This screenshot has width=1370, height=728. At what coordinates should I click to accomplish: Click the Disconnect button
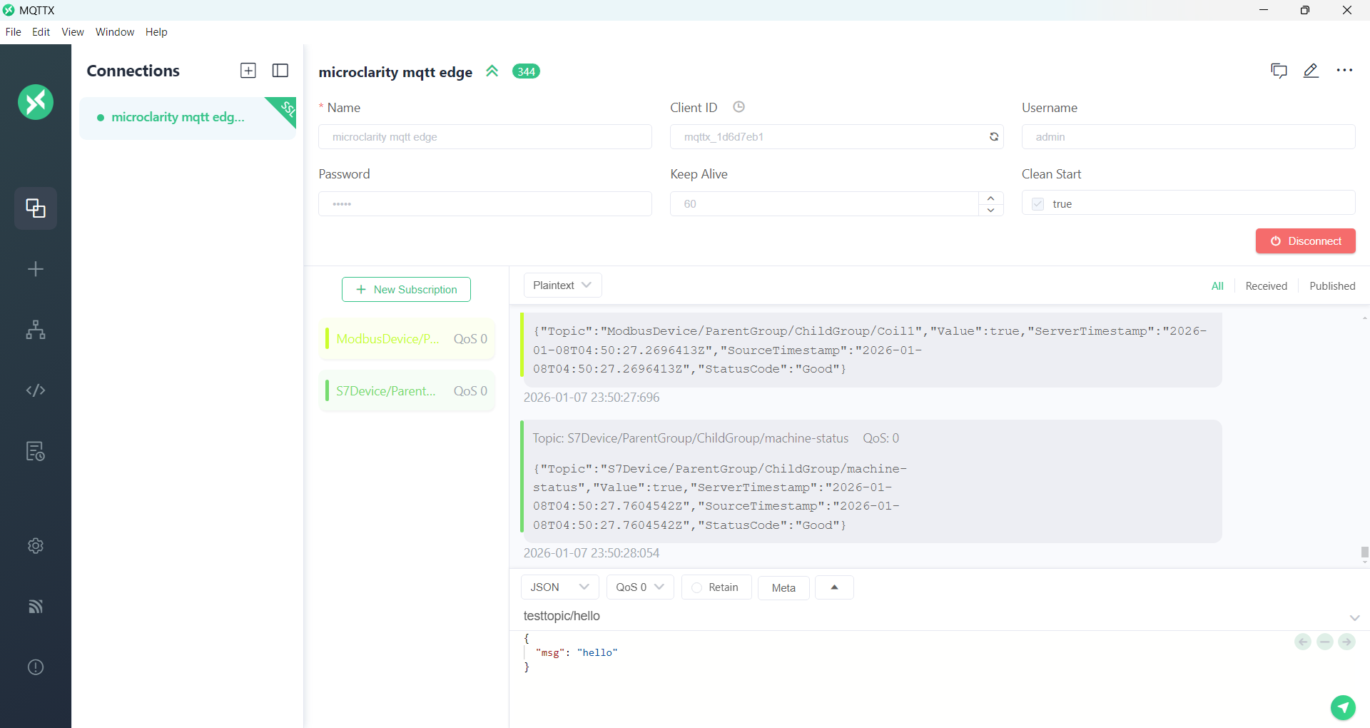1306,241
